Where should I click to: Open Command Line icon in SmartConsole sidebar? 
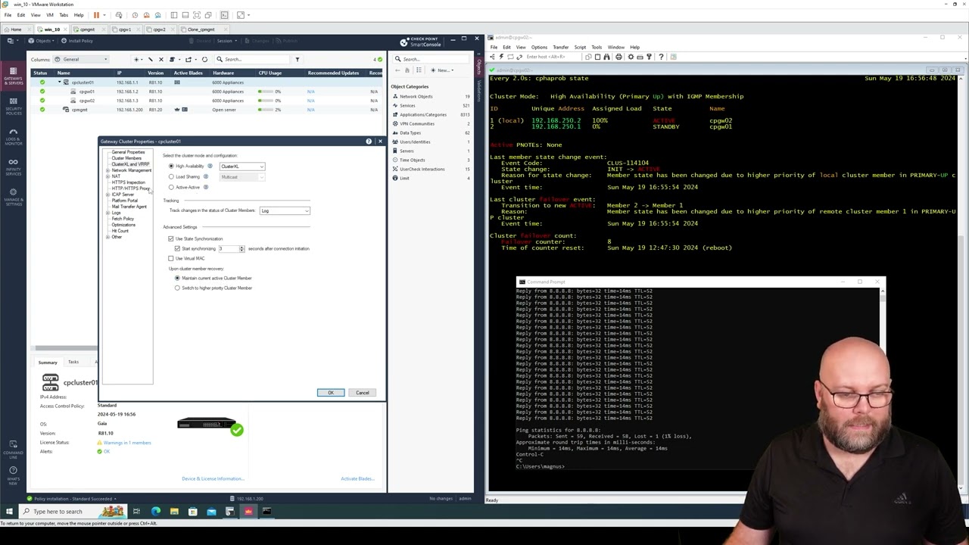(13, 448)
